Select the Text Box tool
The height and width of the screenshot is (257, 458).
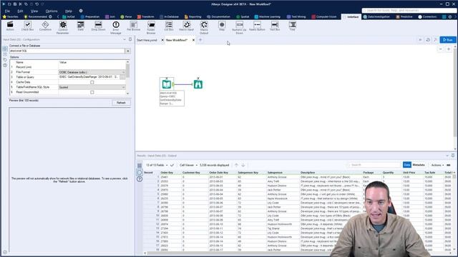pyautogui.click(x=275, y=26)
